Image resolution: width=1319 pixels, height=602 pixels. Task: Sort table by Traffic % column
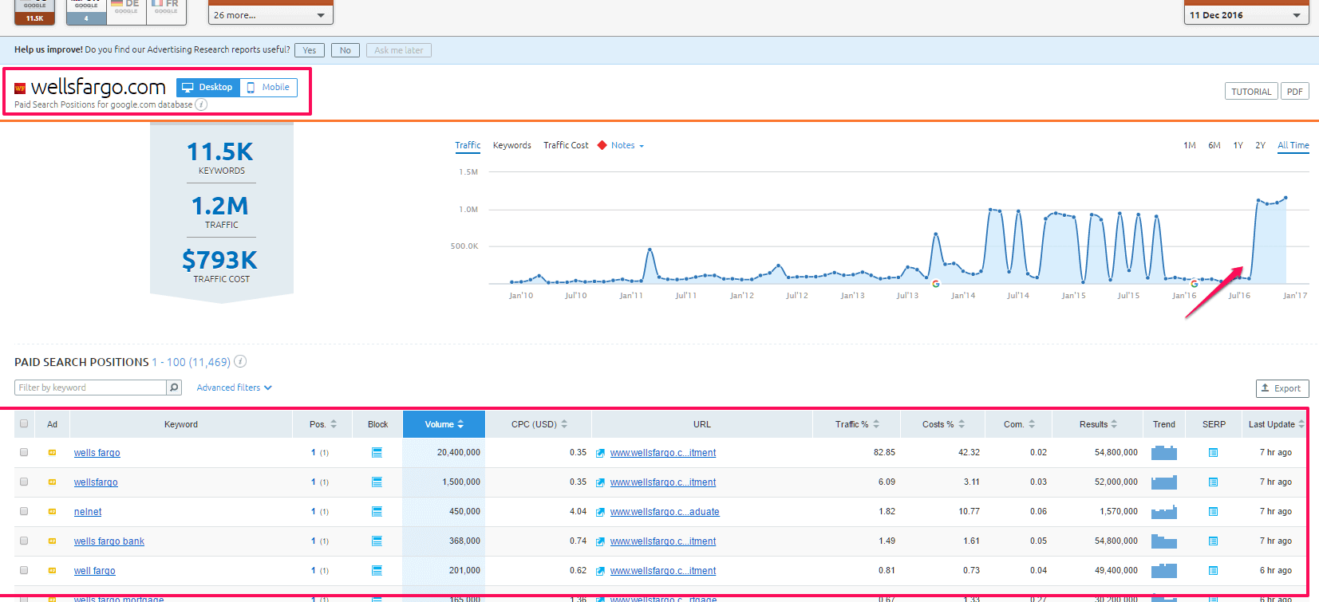tap(857, 424)
